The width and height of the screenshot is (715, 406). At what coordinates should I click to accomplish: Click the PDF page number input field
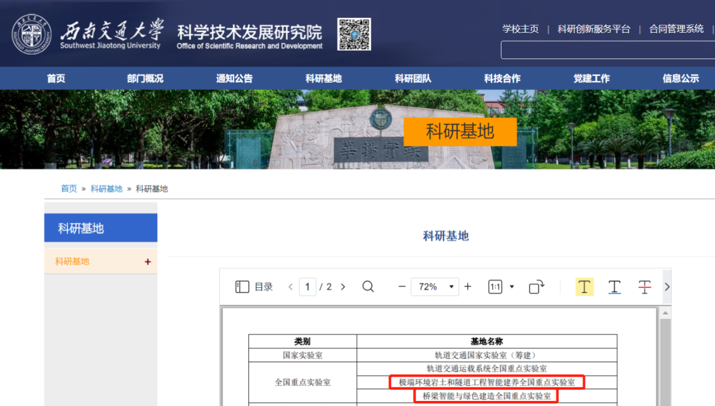tap(307, 287)
